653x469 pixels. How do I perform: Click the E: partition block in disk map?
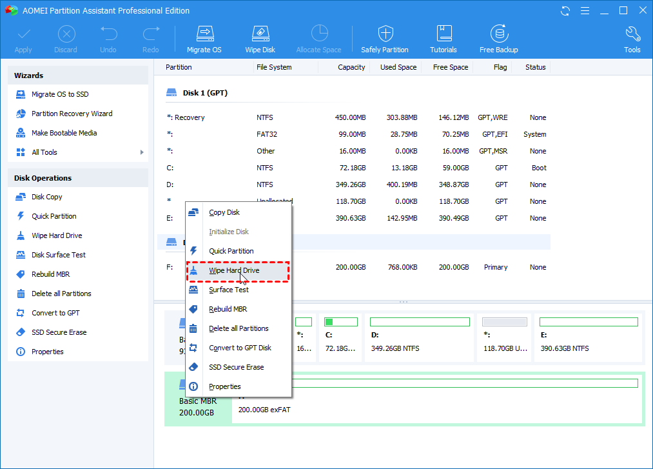[x=589, y=335]
